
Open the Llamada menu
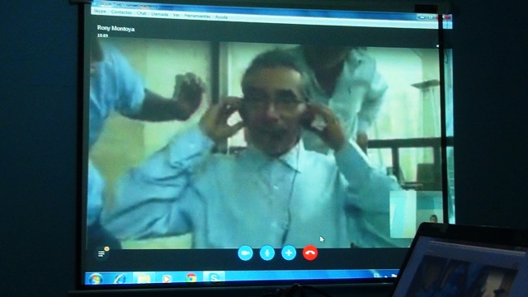click(x=159, y=14)
